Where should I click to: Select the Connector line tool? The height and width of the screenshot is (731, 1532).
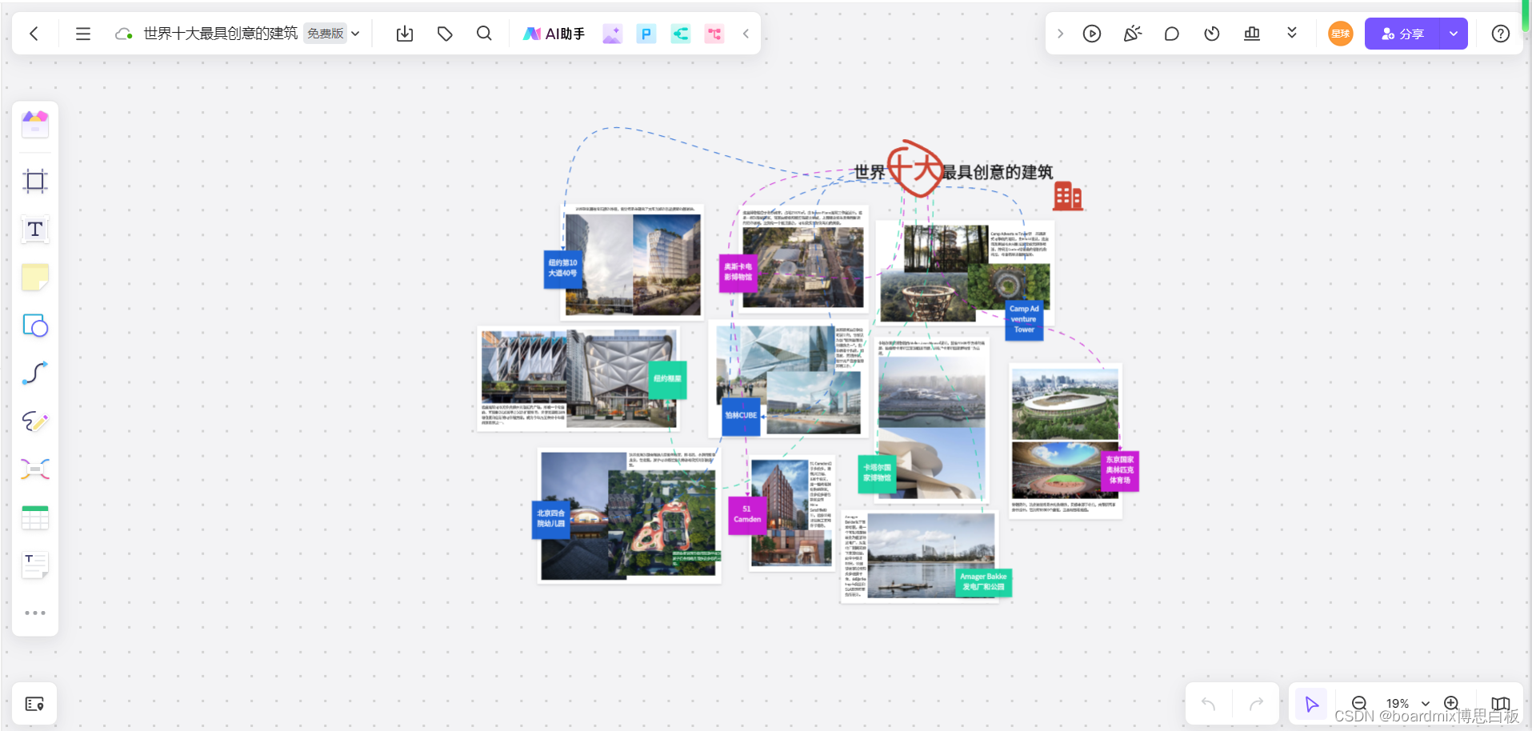click(35, 373)
